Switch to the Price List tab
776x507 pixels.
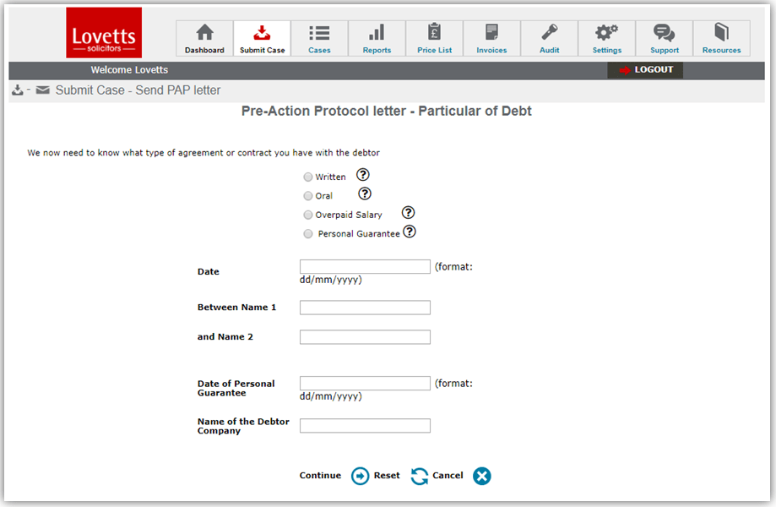[434, 39]
